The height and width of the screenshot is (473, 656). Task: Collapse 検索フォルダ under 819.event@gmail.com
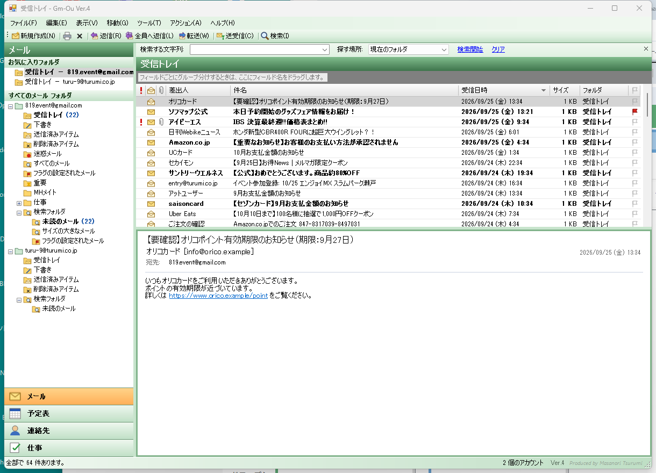pos(19,212)
